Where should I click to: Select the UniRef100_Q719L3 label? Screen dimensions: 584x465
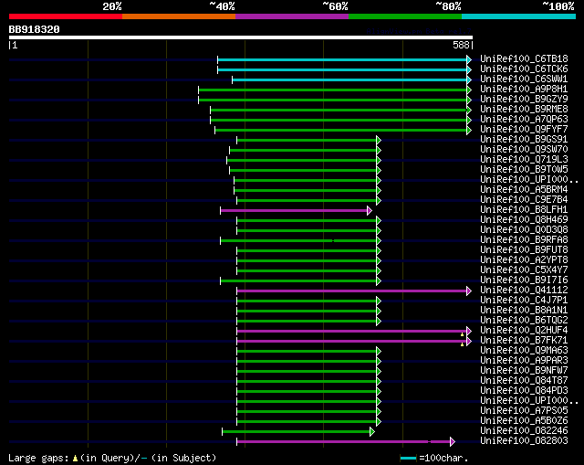(x=524, y=160)
